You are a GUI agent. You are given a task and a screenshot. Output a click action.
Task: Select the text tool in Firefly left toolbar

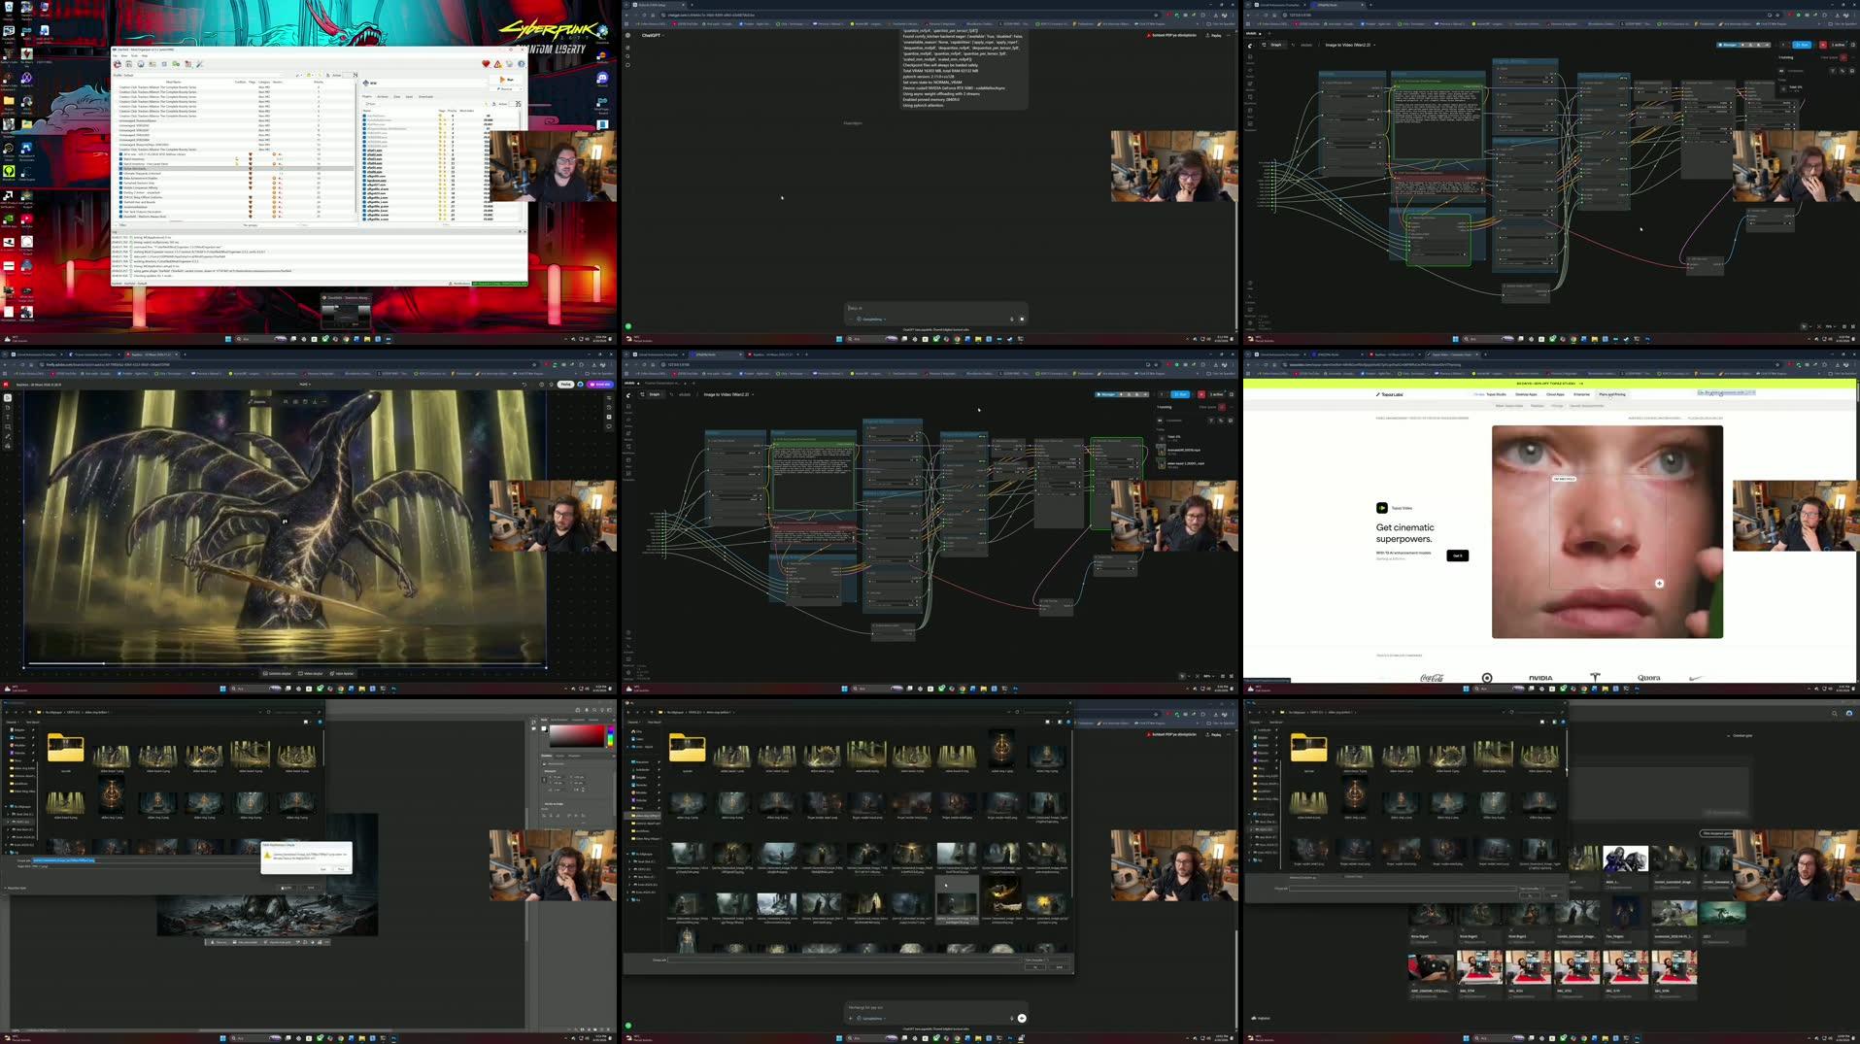(x=8, y=418)
